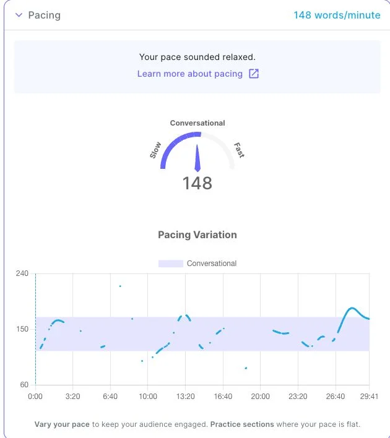Click the 240 y-axis label
This screenshot has width=390, height=438.
point(22,273)
